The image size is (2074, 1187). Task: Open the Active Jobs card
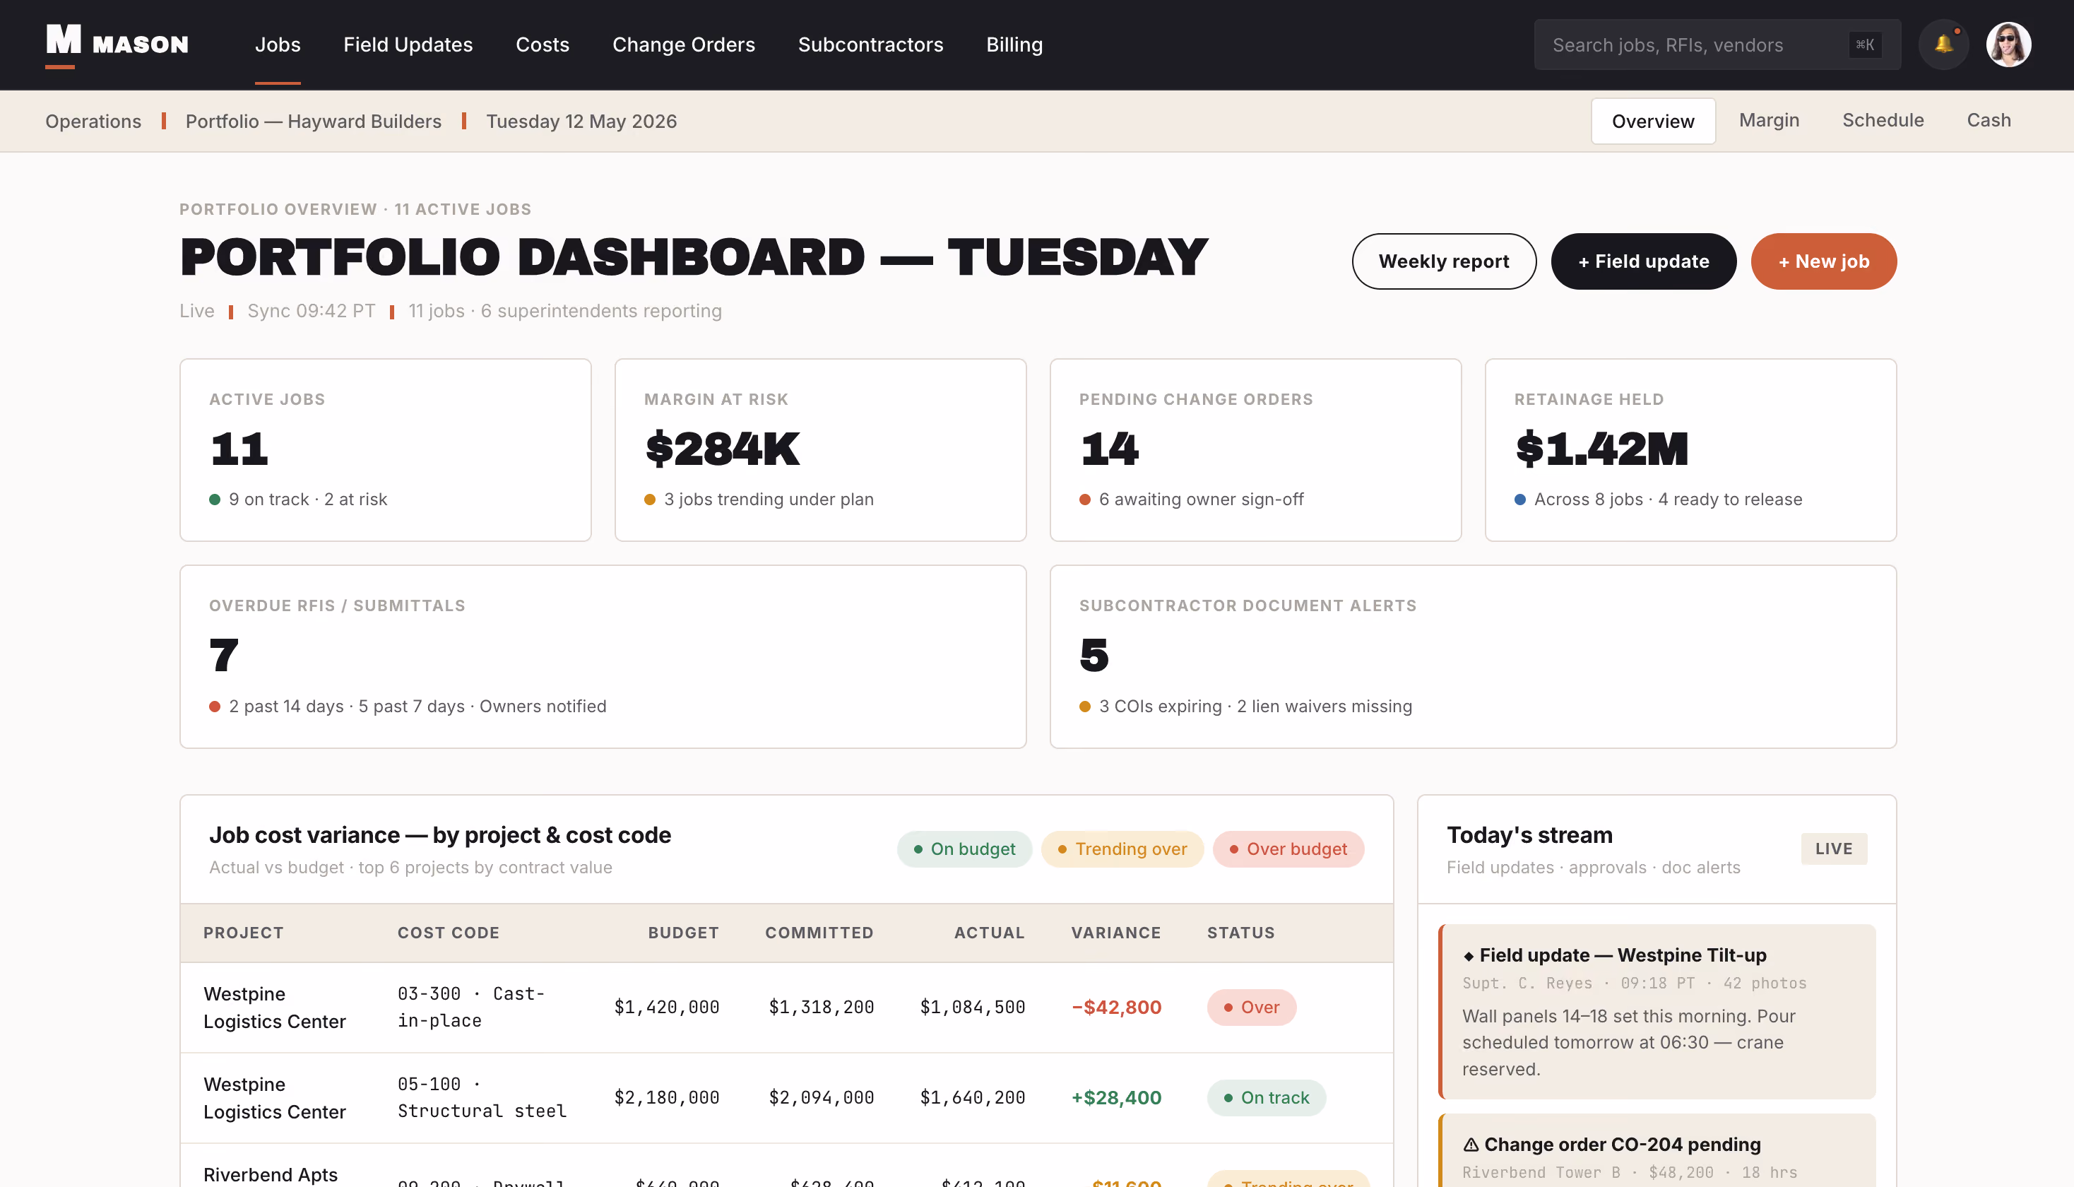[386, 450]
